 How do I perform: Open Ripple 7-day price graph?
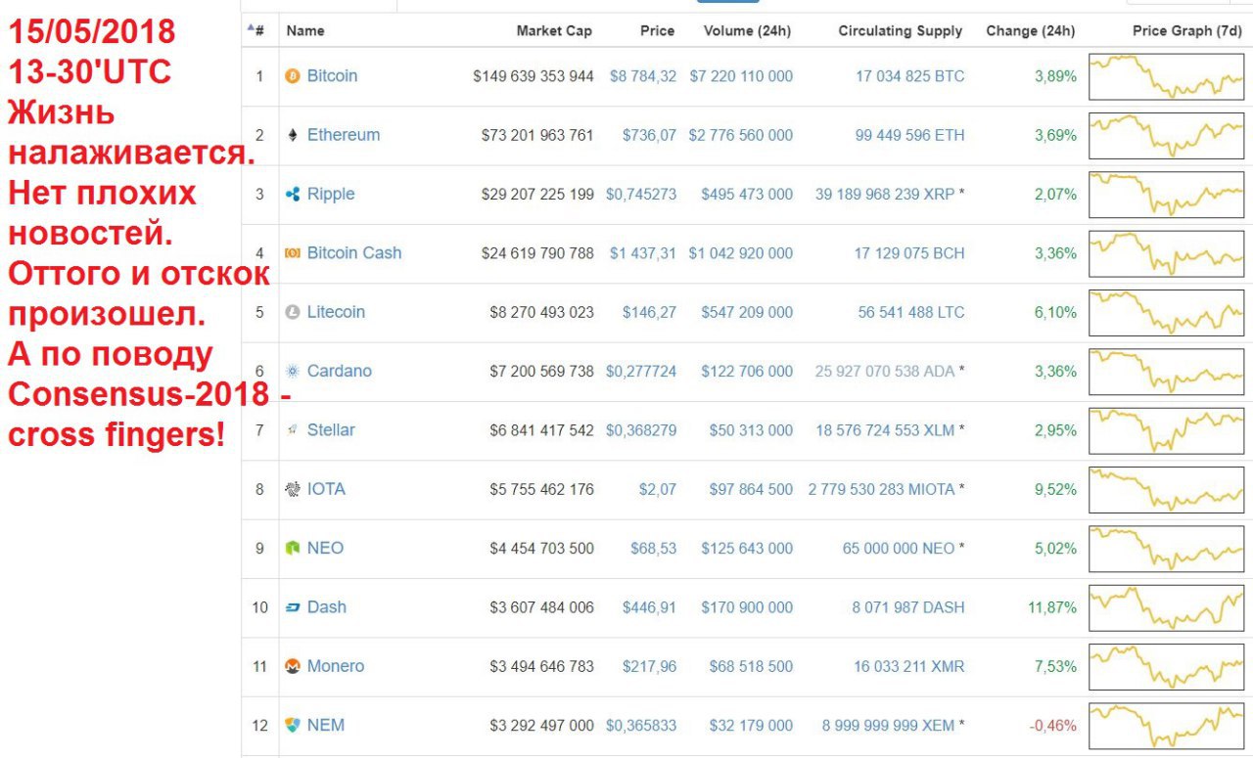(1167, 194)
